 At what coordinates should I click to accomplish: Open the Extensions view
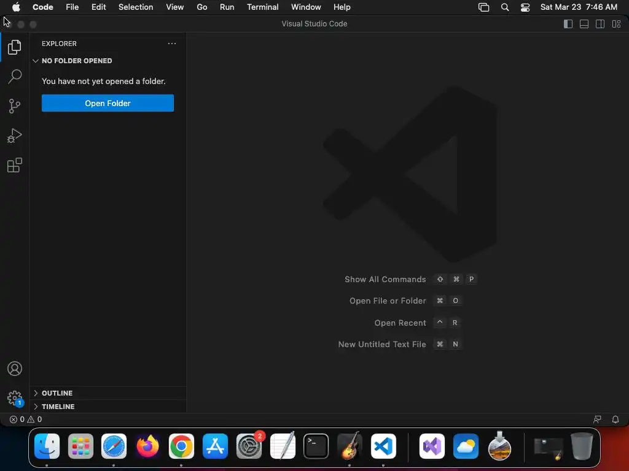coord(15,165)
